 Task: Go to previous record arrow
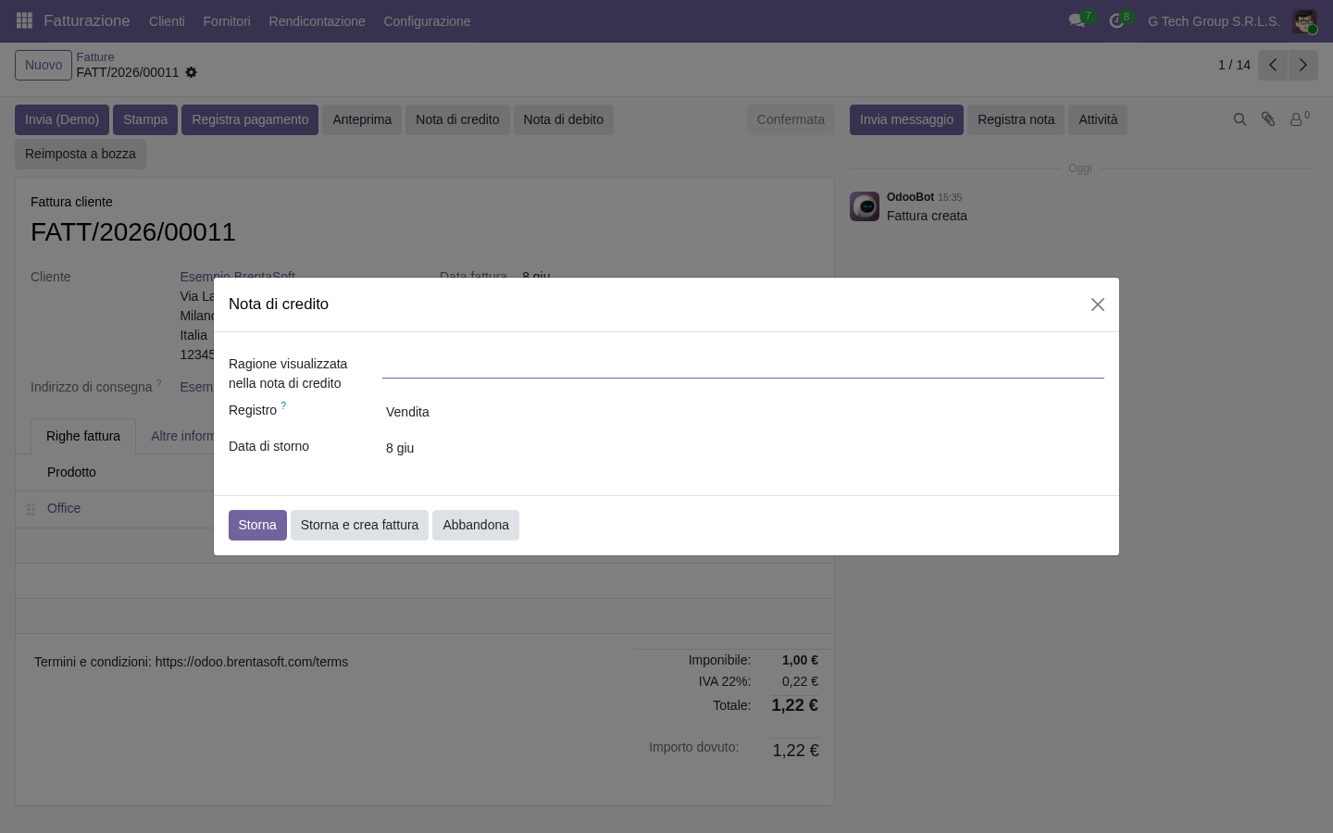click(x=1273, y=65)
